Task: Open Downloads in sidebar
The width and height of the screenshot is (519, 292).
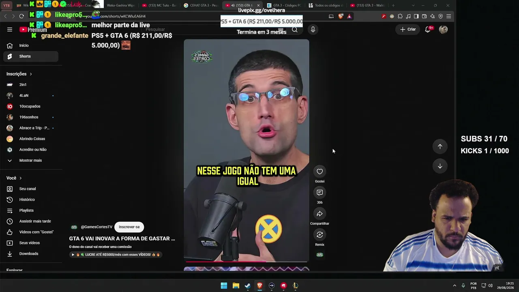Action: 31,254
